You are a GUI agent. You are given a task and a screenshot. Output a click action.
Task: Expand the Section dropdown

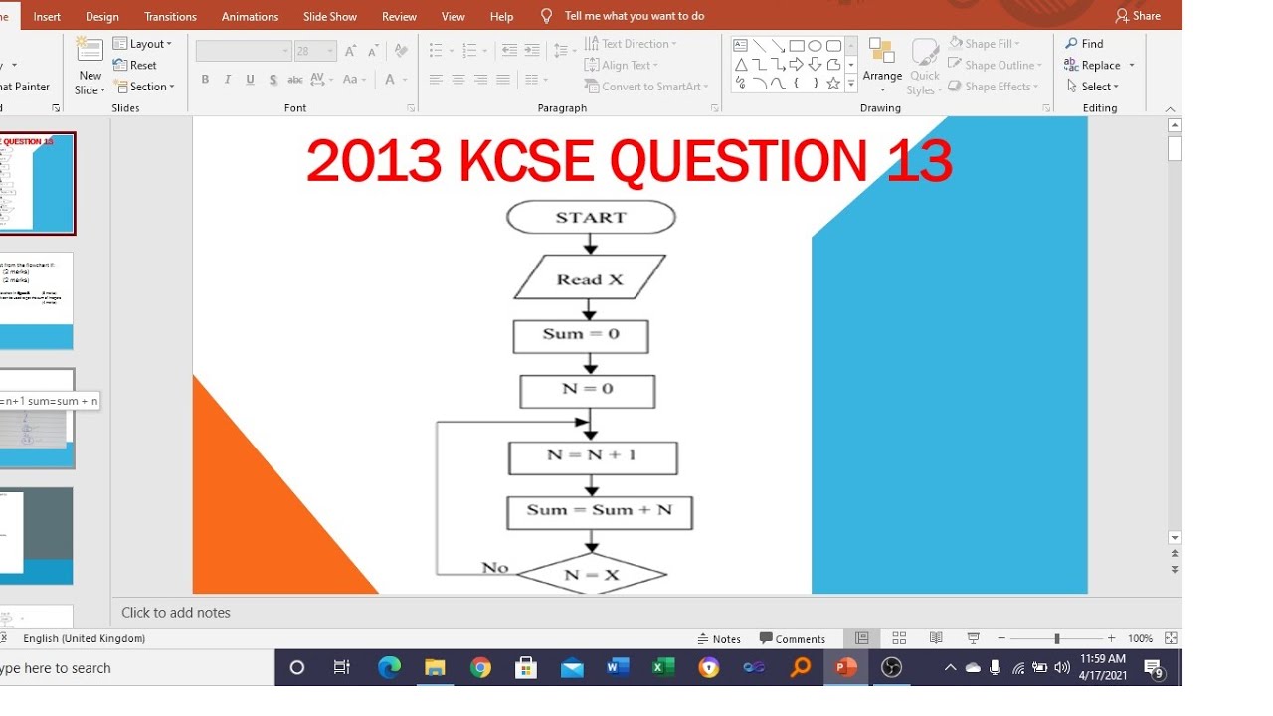pyautogui.click(x=145, y=87)
